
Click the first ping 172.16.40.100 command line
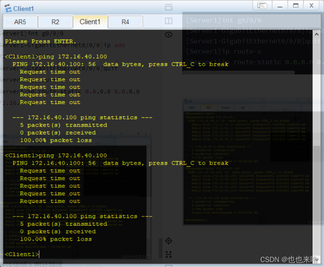(x=56, y=57)
